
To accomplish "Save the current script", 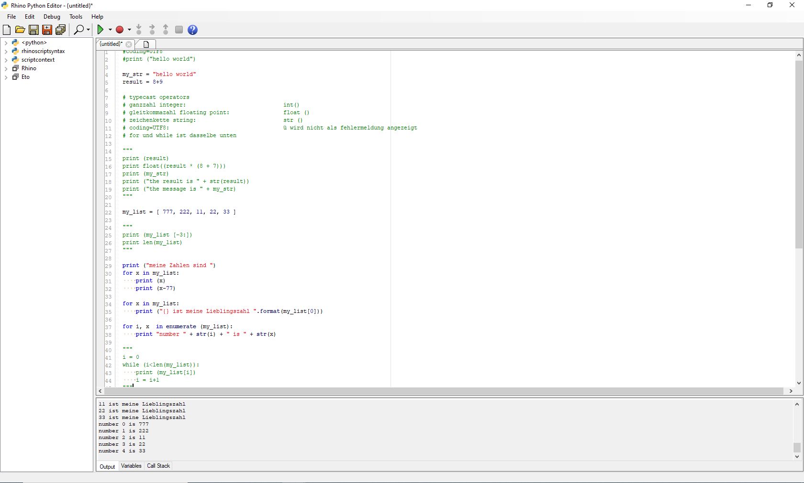I will tap(33, 30).
